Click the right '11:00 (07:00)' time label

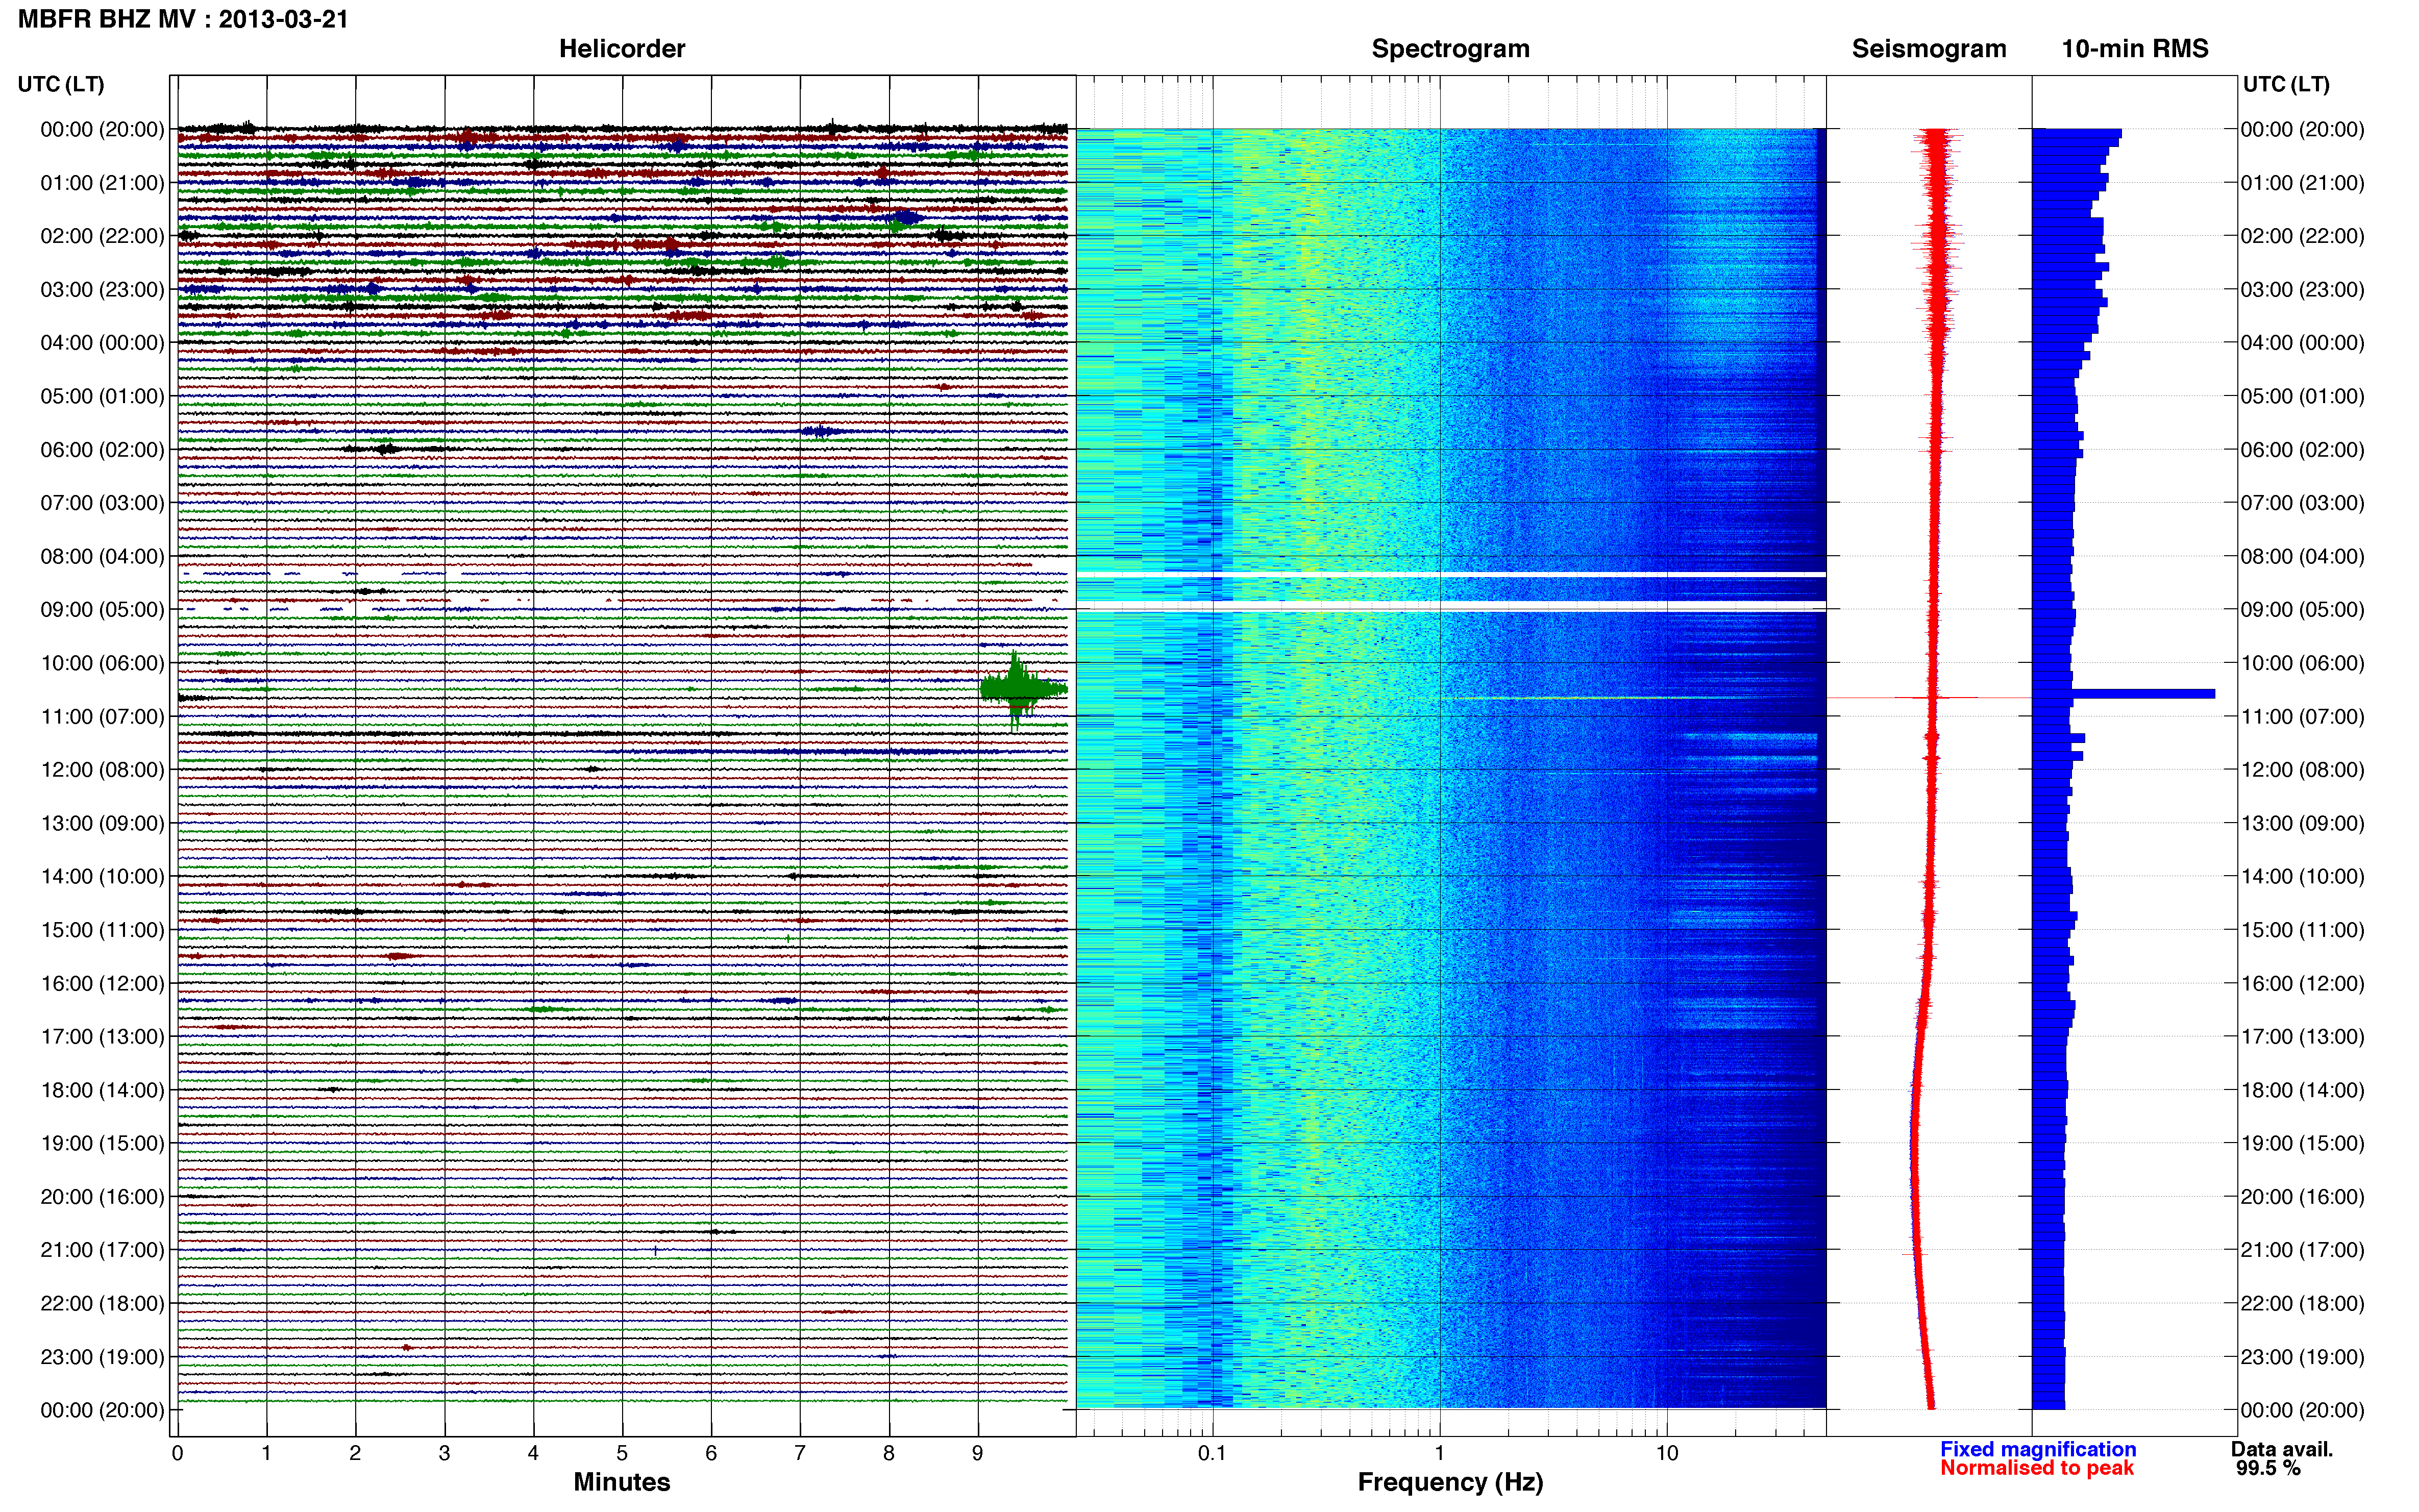point(2302,717)
